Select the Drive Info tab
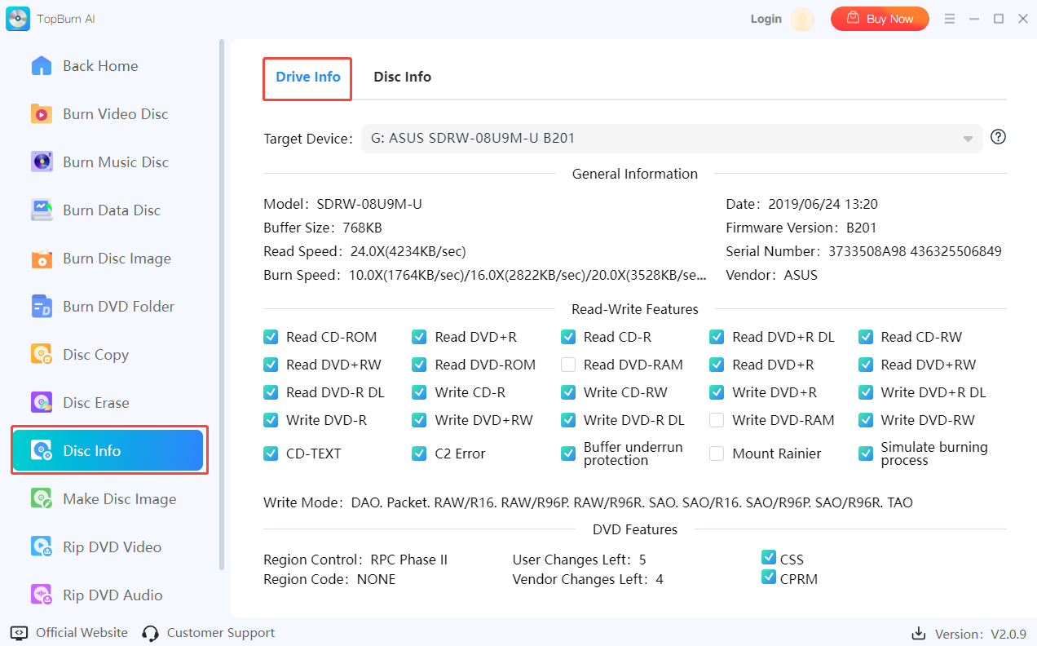Viewport: 1037px width, 646px height. 307,77
